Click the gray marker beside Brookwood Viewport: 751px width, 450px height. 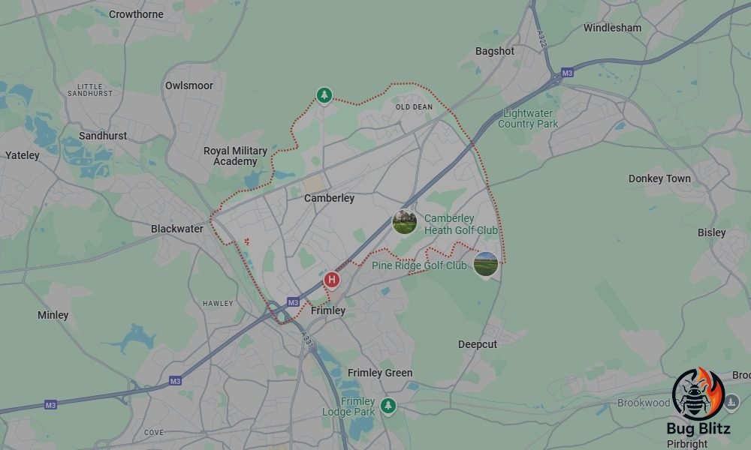click(x=731, y=402)
